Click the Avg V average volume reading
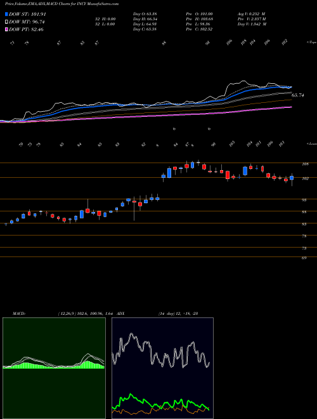 [x=252, y=14]
